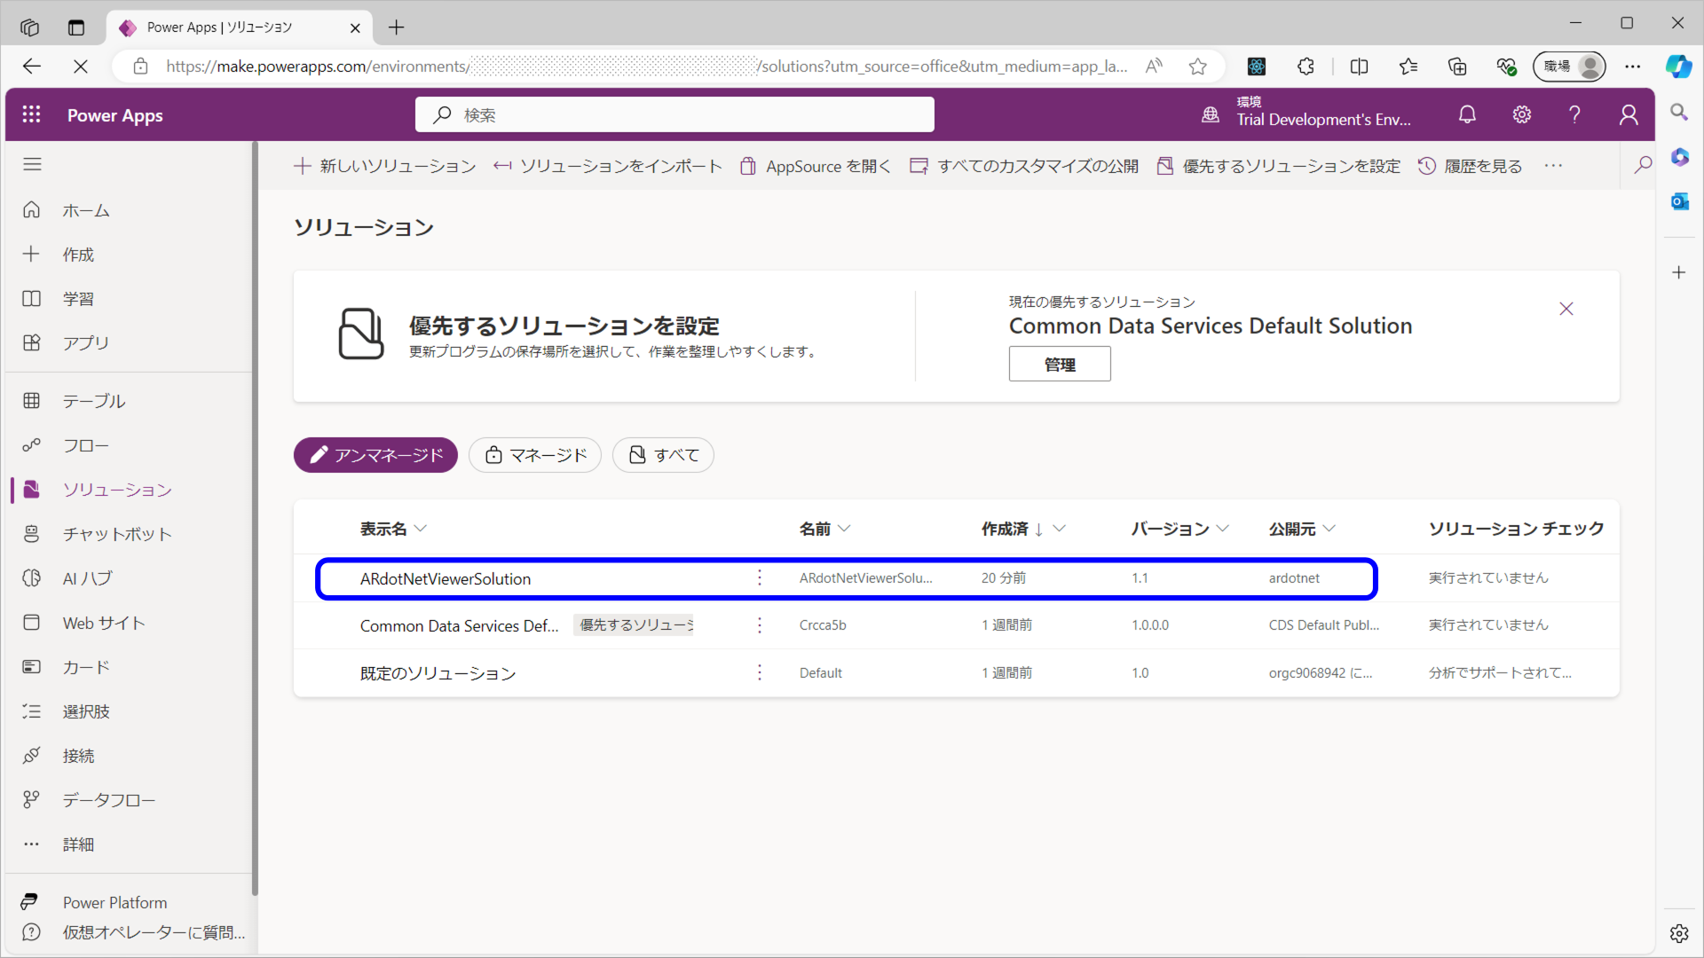Click 新しいソリューション button
This screenshot has height=958, width=1704.
pos(384,166)
